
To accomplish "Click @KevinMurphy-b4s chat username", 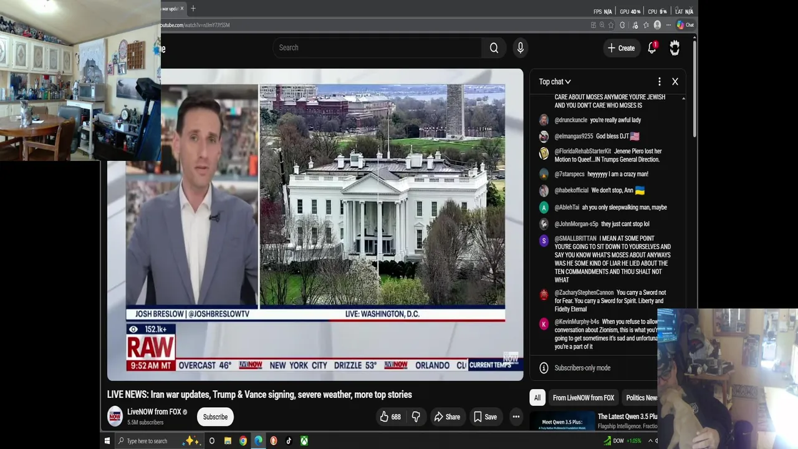I will coord(577,322).
